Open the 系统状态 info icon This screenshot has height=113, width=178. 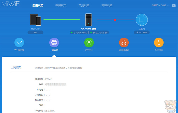tap(159, 42)
